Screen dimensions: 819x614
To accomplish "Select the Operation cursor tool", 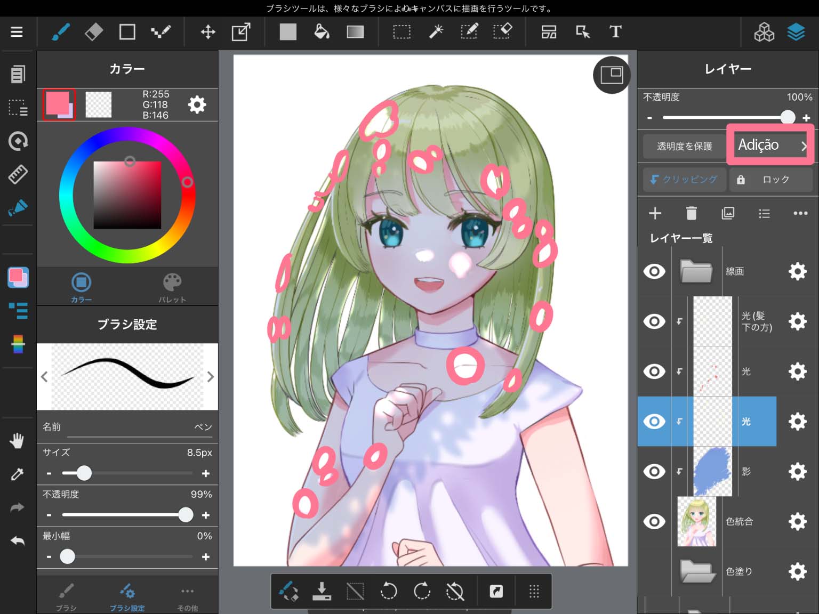I will coord(583,32).
